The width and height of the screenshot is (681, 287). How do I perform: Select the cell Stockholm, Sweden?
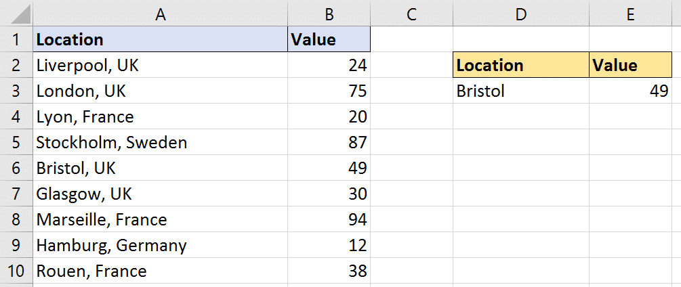pyautogui.click(x=161, y=142)
